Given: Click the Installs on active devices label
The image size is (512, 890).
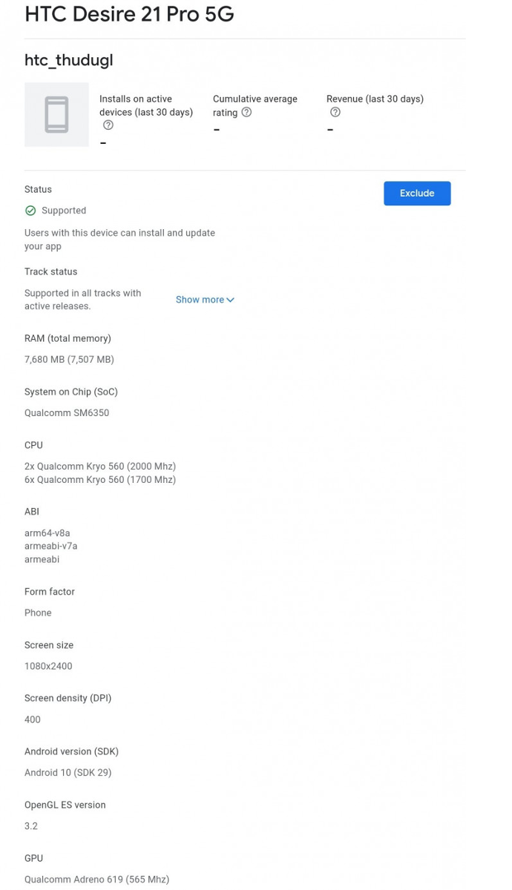Looking at the screenshot, I should [x=146, y=105].
